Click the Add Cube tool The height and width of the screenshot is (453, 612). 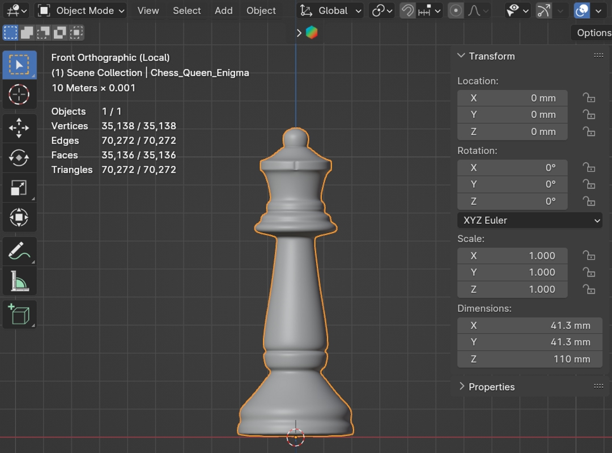19,315
